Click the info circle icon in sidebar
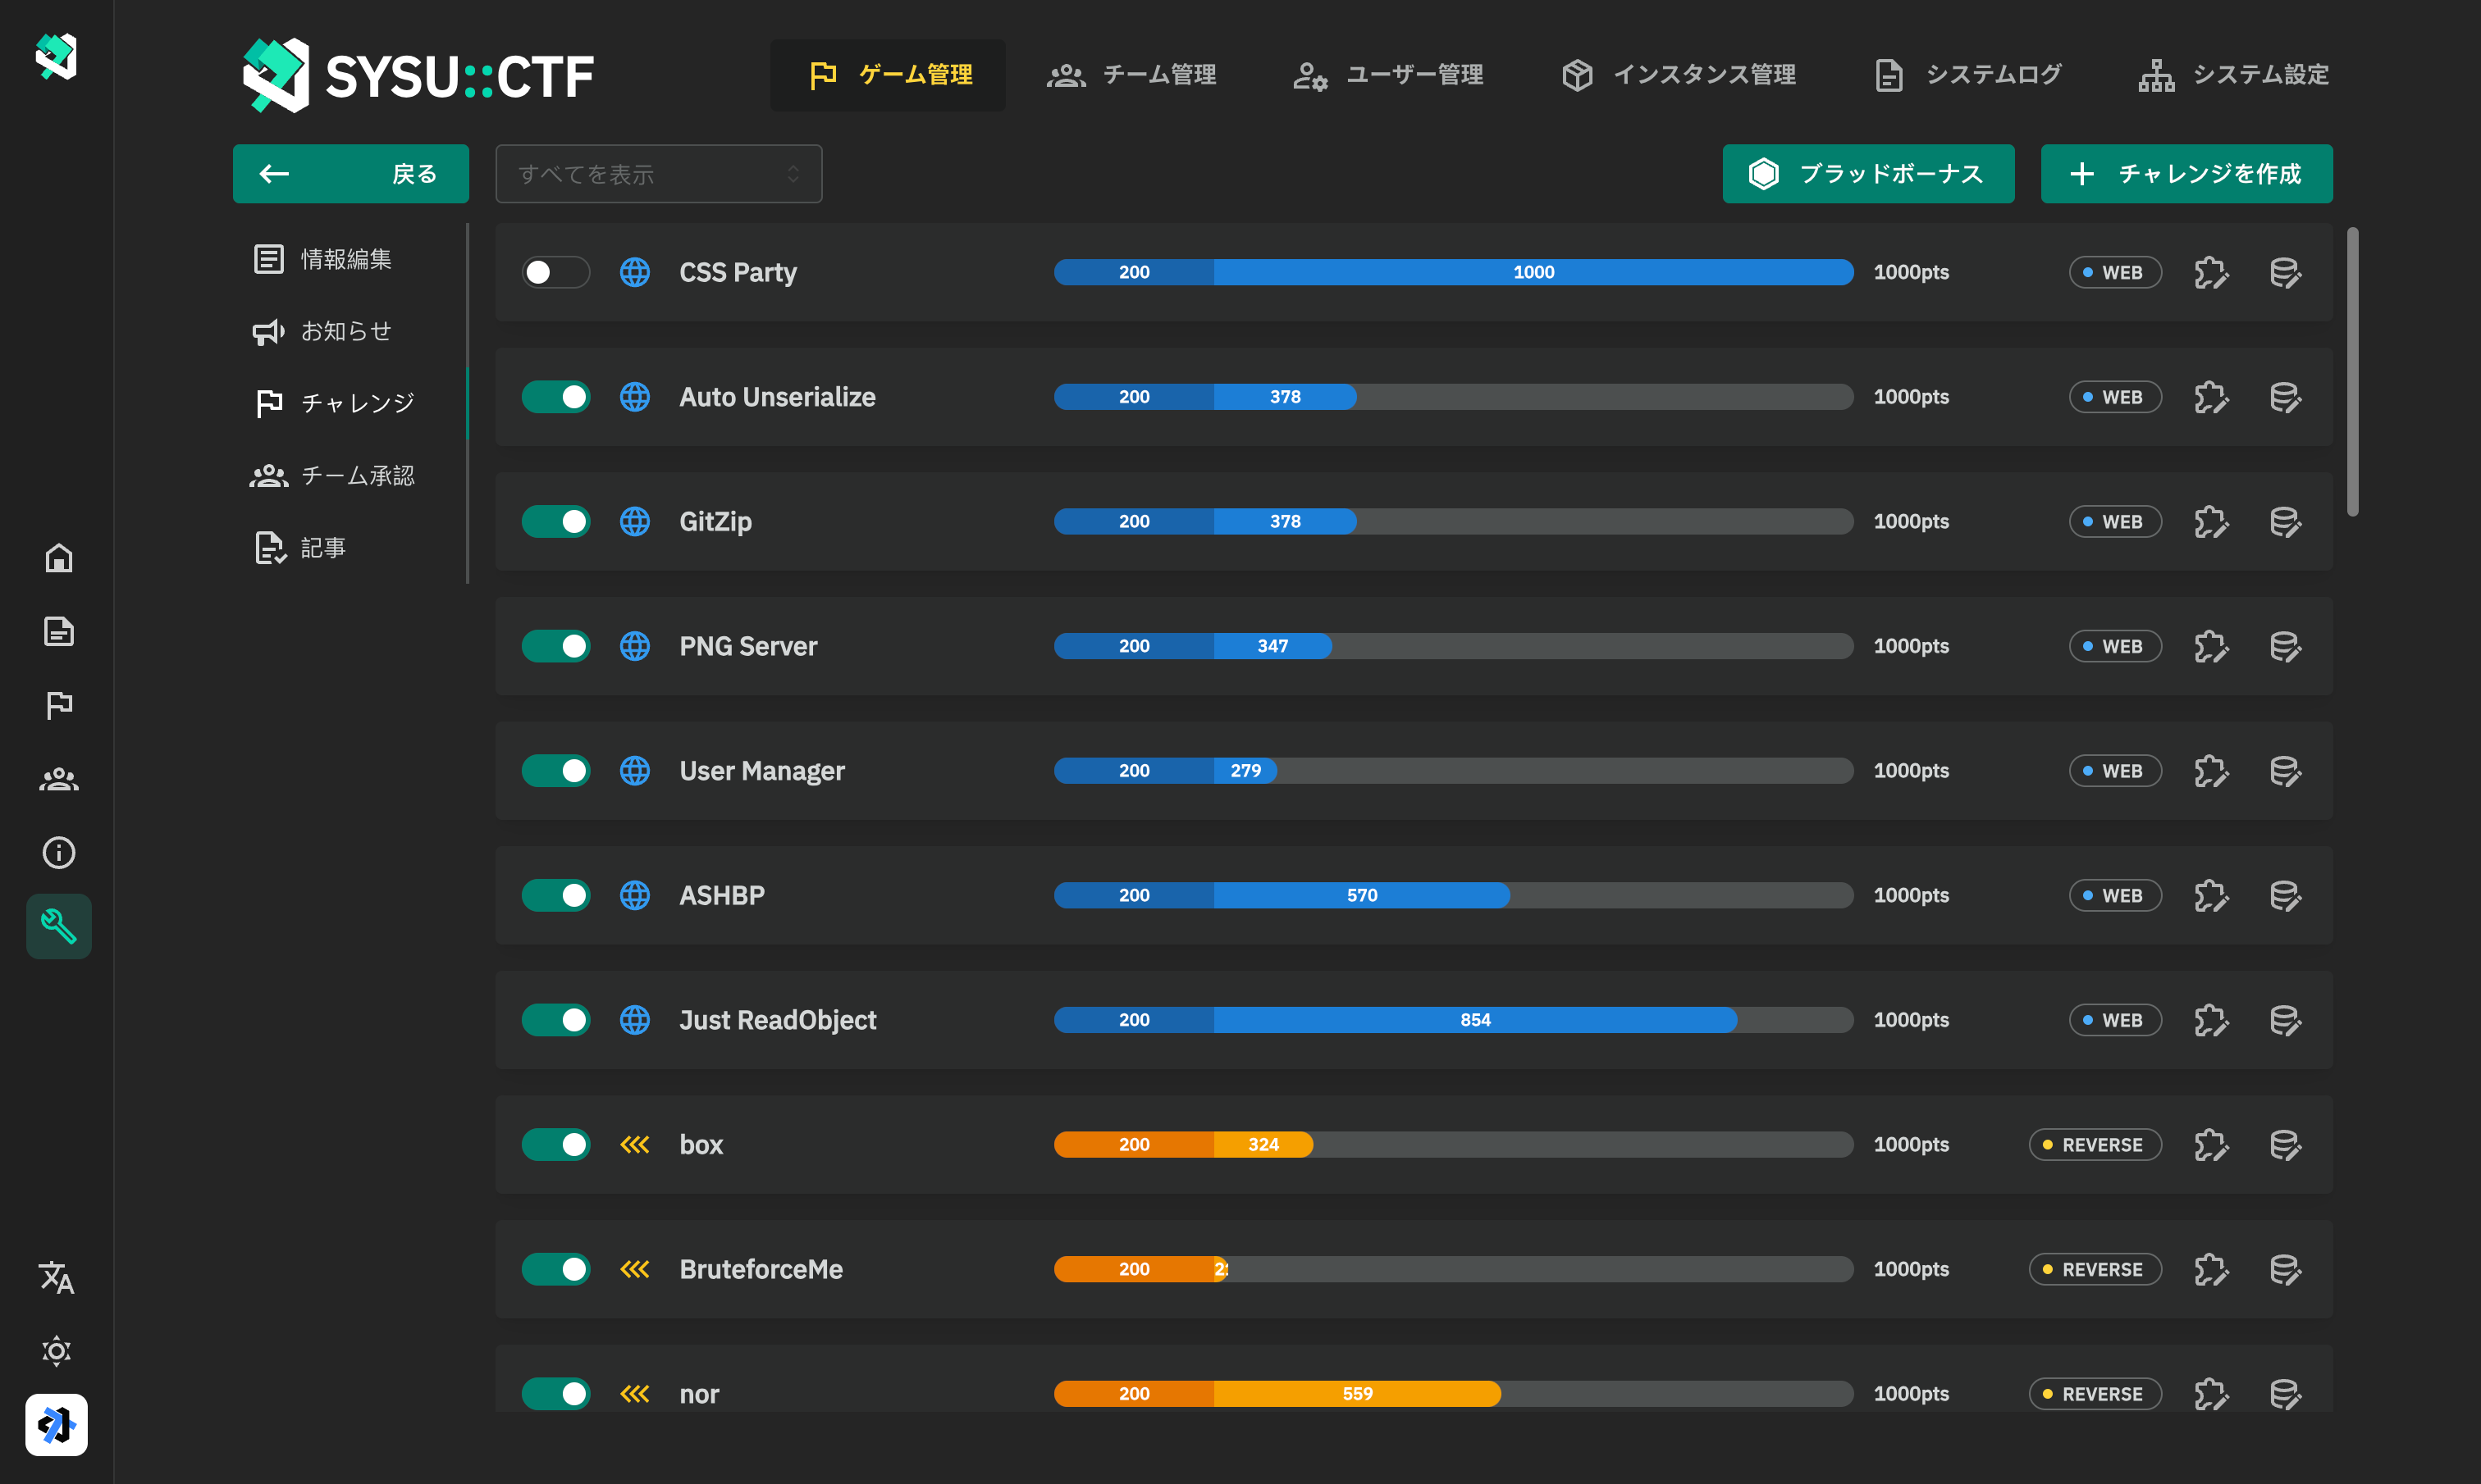 click(58, 852)
